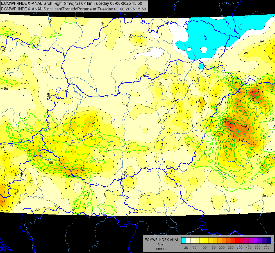Click the white swatch in the color legend

point(188,240)
